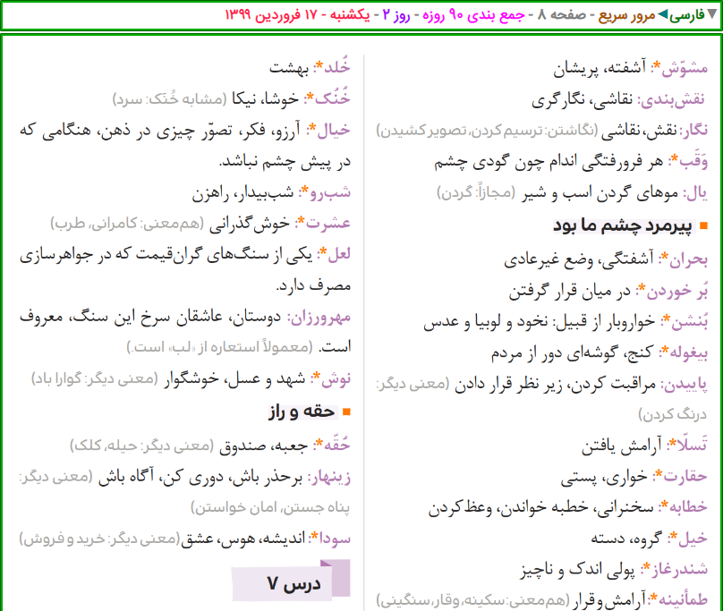Click orange square beside حقه و راز
Viewport: 723px width, 611px height.
(x=349, y=412)
